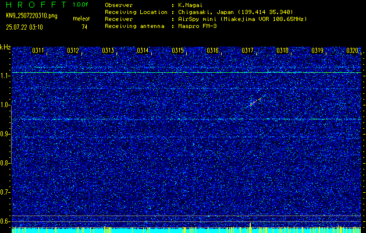Click the Observer label
The height and width of the screenshot is (233, 366).
click(119, 5)
